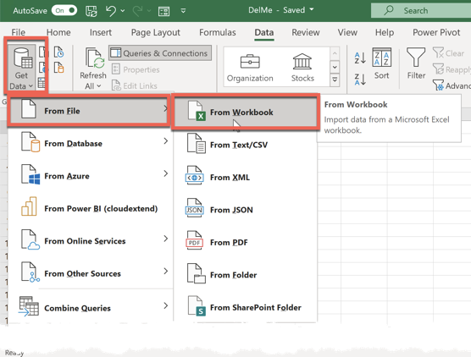Open the Combine Queries submenu

pos(91,308)
